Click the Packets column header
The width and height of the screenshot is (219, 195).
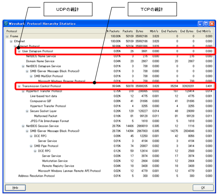(x=128, y=31)
